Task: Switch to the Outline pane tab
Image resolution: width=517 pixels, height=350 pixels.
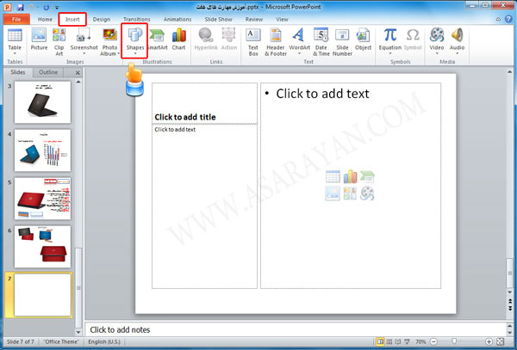Action: click(50, 72)
